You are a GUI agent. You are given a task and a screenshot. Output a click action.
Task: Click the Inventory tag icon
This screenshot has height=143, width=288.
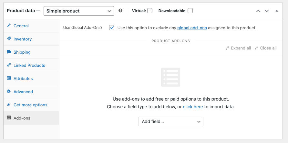click(9, 39)
